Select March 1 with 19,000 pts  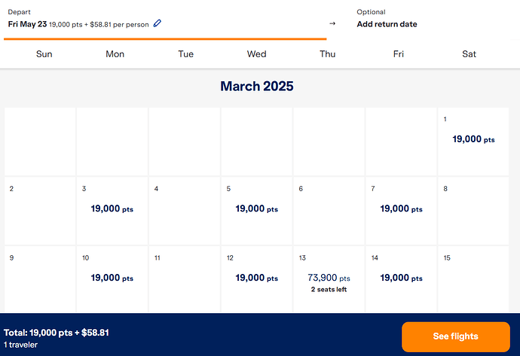(x=473, y=141)
